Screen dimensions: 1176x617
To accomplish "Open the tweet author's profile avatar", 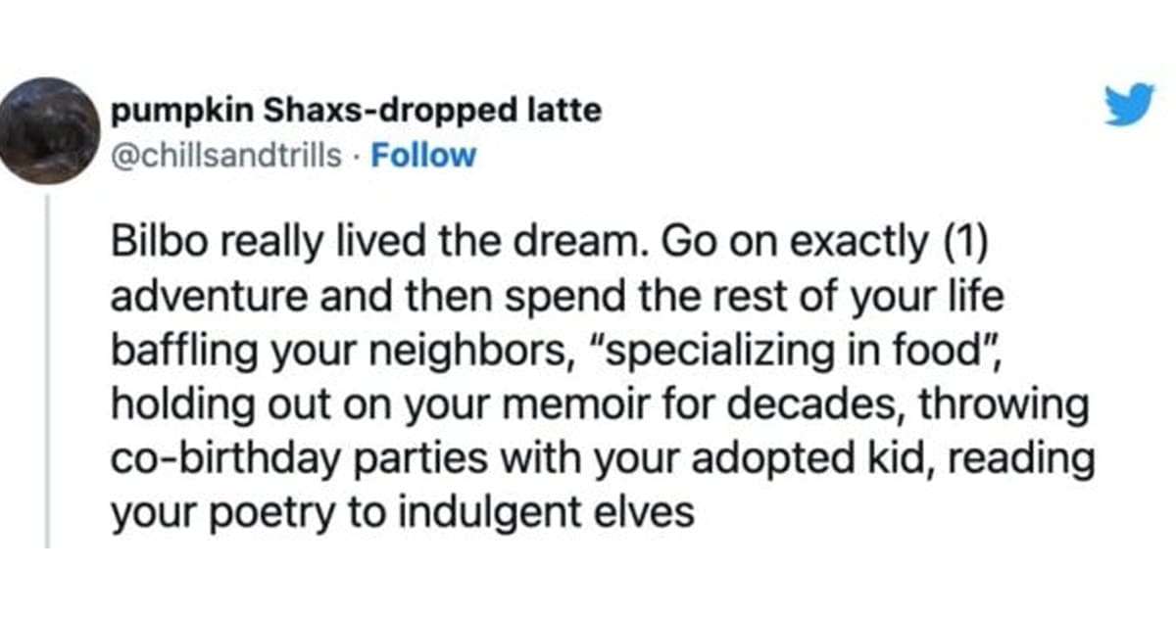I will 49,131.
